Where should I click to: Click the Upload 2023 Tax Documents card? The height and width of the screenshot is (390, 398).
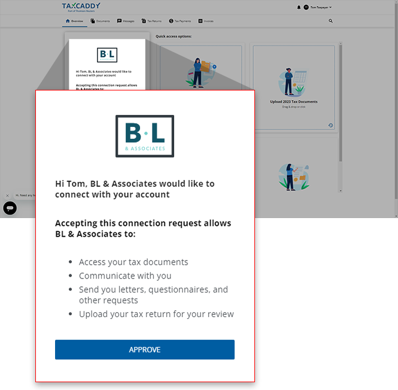[x=294, y=87]
